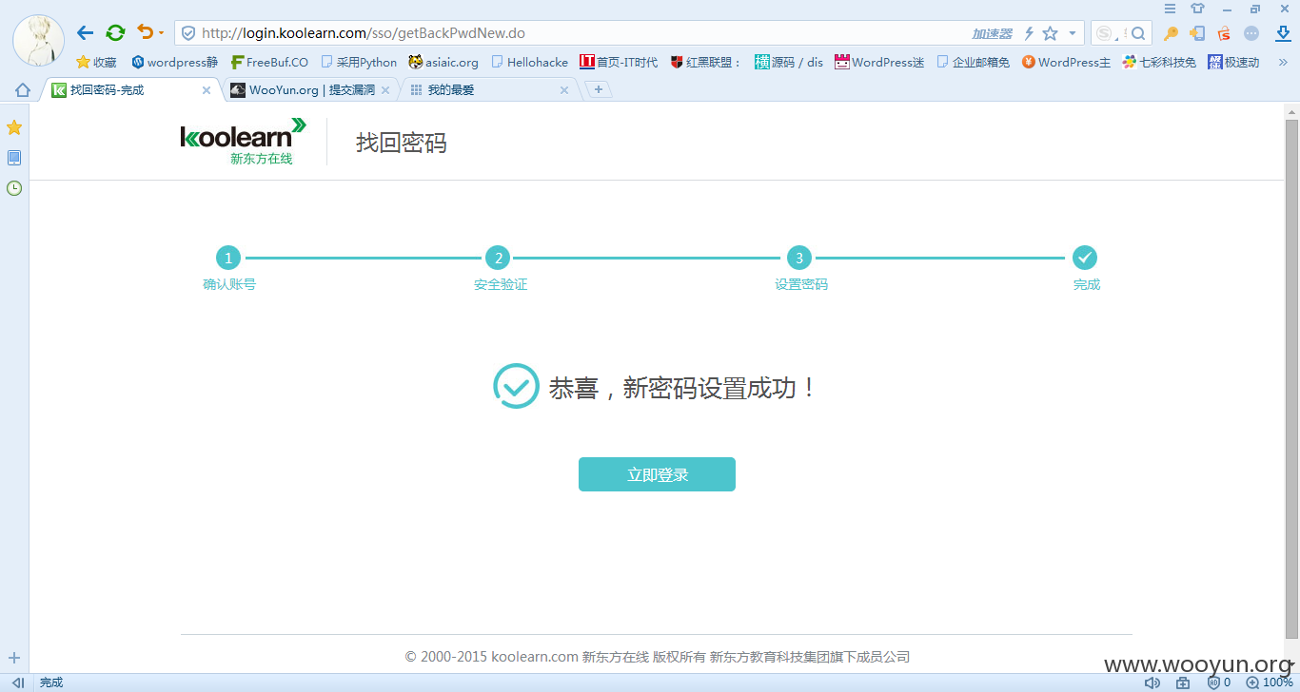The height and width of the screenshot is (692, 1300).
Task: Switch to the 找回密码-完成 tab
Action: click(131, 90)
